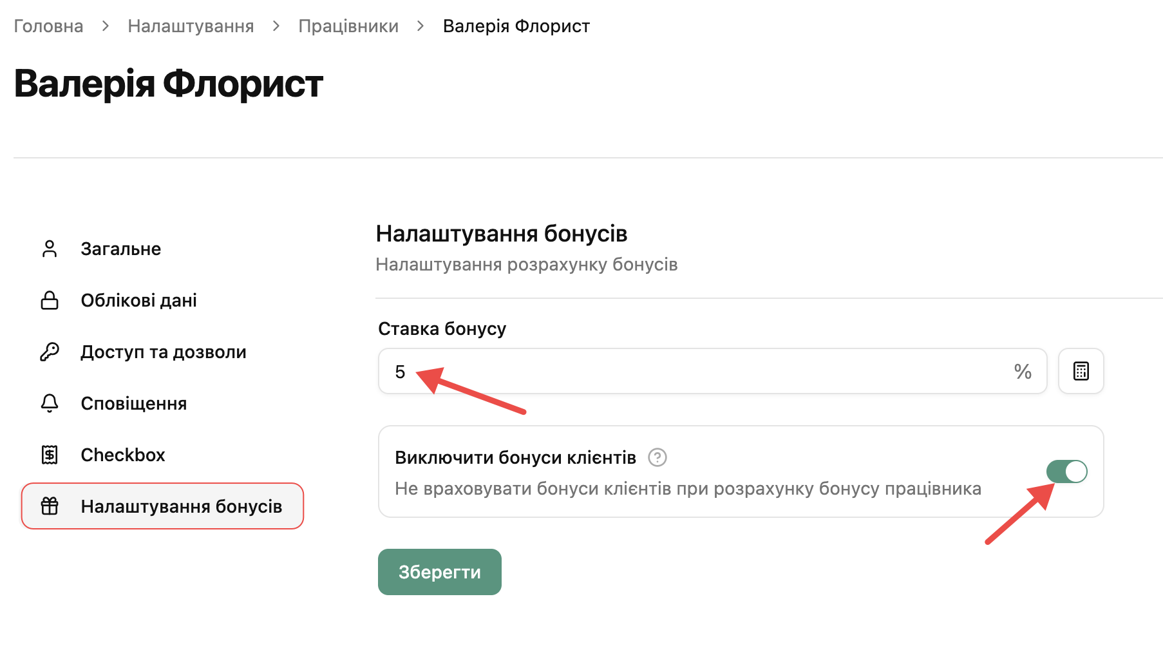Open the calculator button beside bonus rate
The image size is (1163, 657).
1081,371
